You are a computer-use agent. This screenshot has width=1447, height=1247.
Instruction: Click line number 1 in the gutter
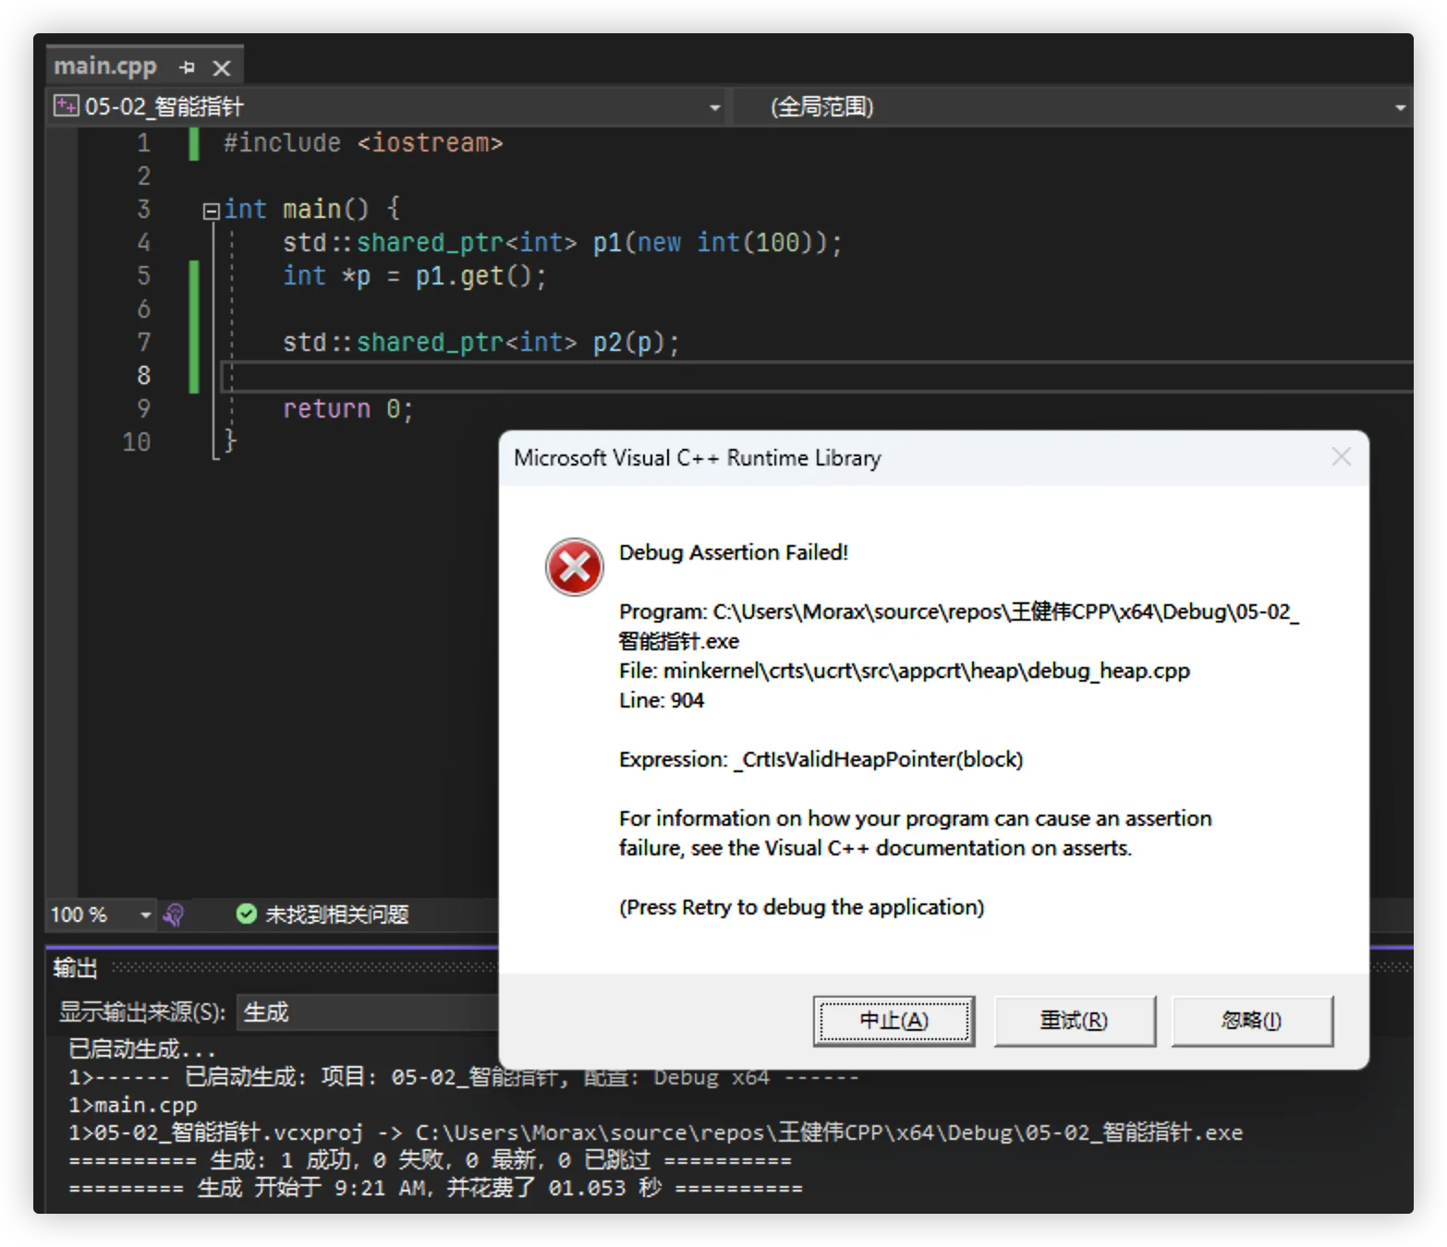pyautogui.click(x=143, y=143)
